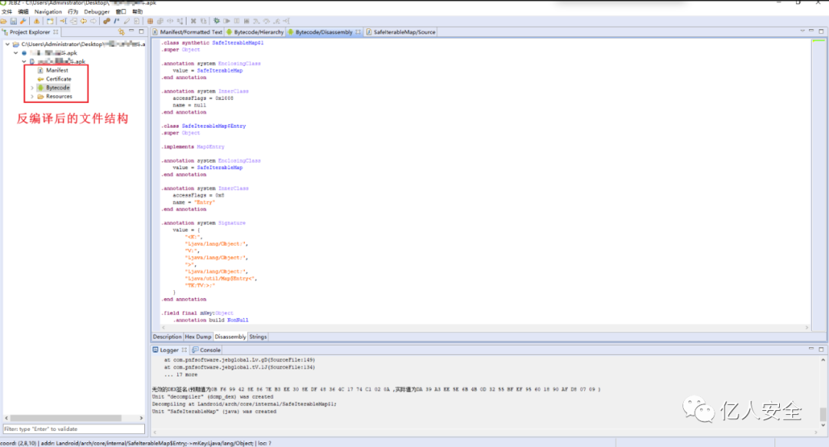Click the disassembly view horizontal scrollbar

click(485, 327)
